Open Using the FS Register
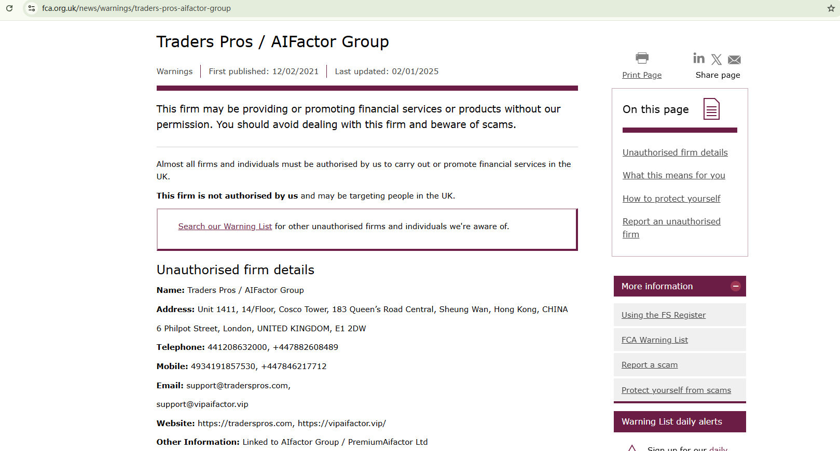 coord(664,315)
